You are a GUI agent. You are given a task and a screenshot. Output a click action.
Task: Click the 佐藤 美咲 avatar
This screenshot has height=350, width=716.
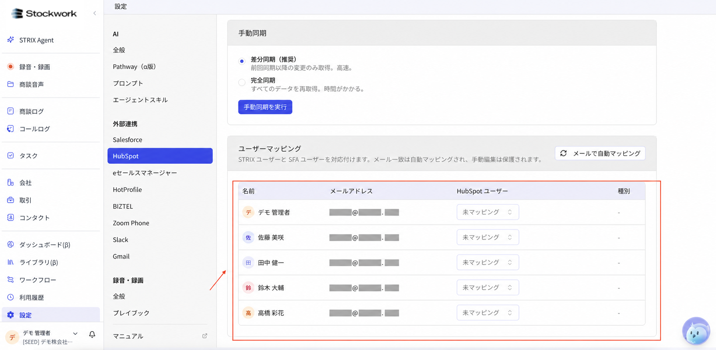click(248, 237)
